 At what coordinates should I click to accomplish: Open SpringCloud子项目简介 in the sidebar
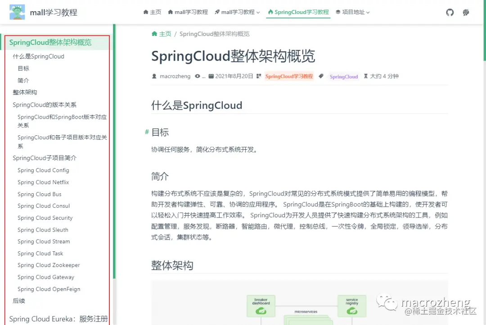click(x=44, y=158)
